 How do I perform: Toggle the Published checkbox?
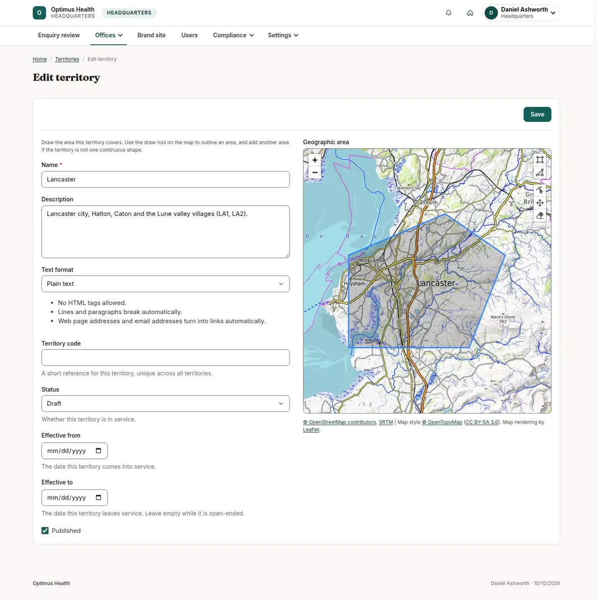coord(45,530)
